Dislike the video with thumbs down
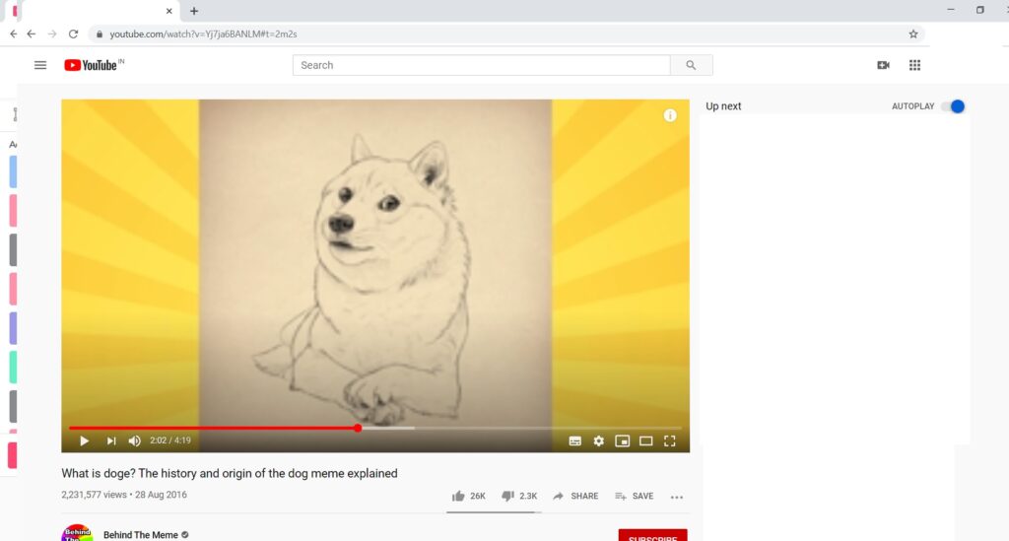Image resolution: width=1009 pixels, height=541 pixels. click(507, 496)
